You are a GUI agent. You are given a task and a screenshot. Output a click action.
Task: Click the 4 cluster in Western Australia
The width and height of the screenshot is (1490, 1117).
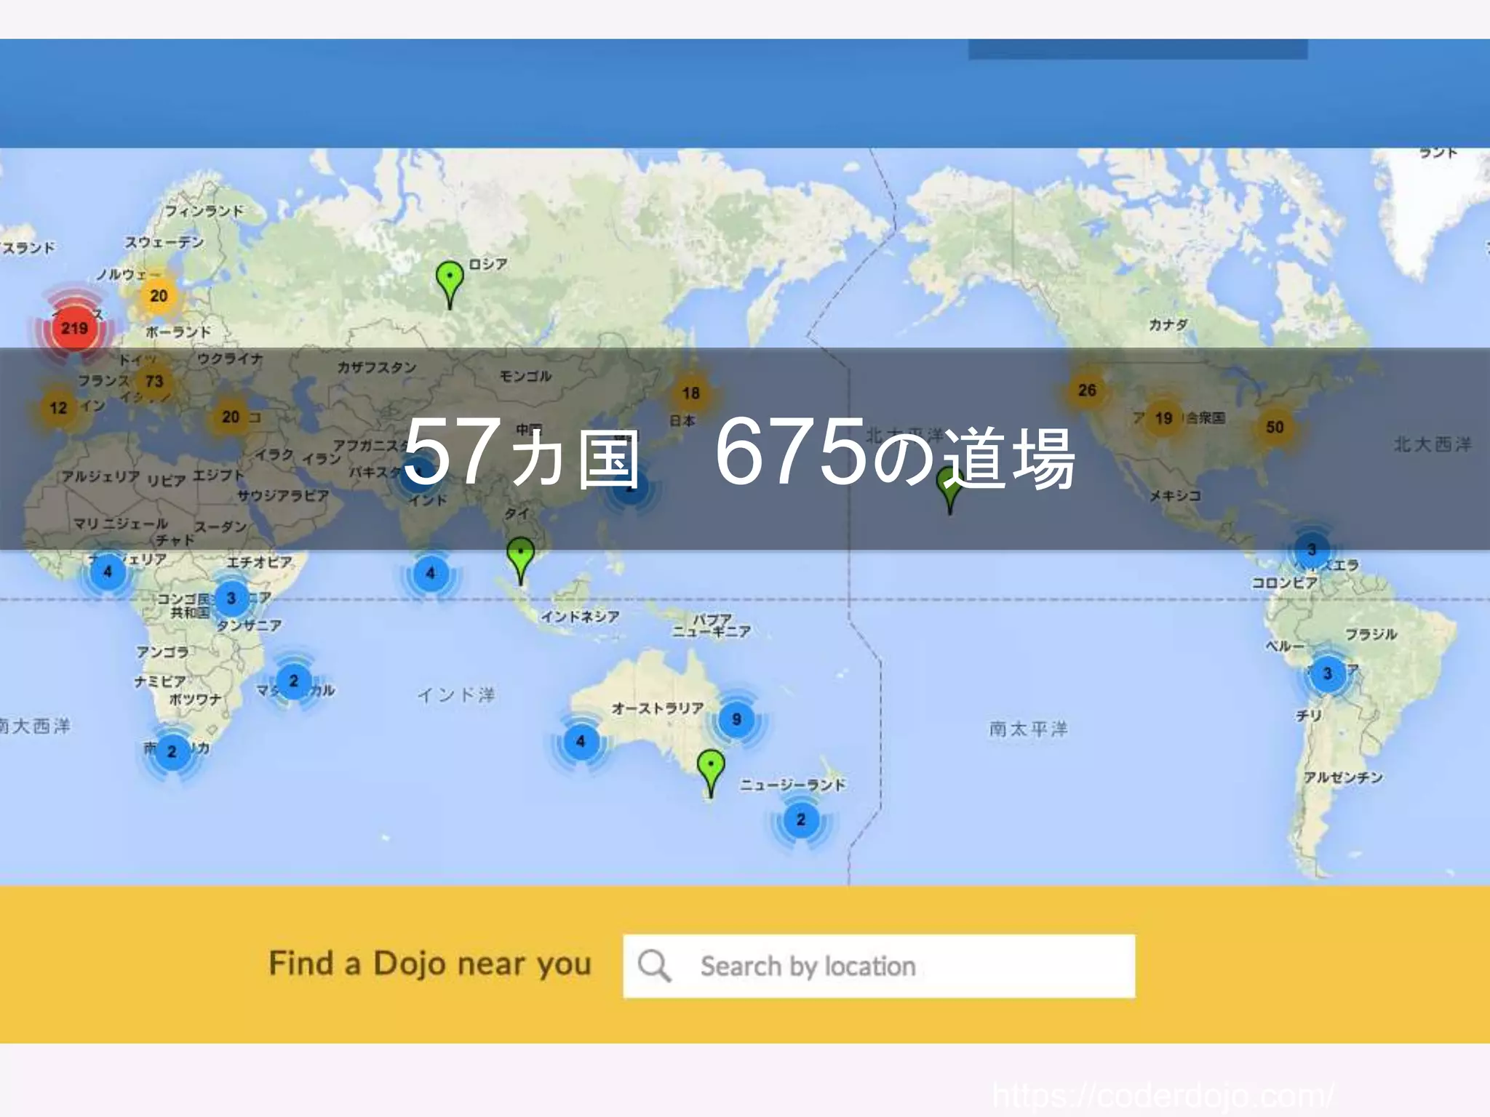tap(581, 742)
